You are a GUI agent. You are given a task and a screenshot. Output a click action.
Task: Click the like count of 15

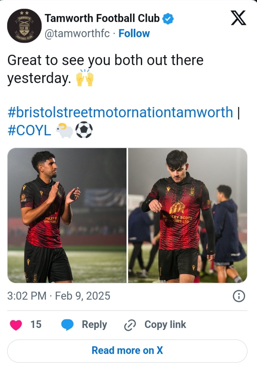[36, 325]
